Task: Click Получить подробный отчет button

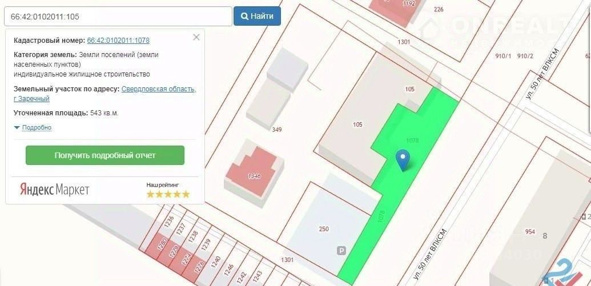Action: point(105,155)
